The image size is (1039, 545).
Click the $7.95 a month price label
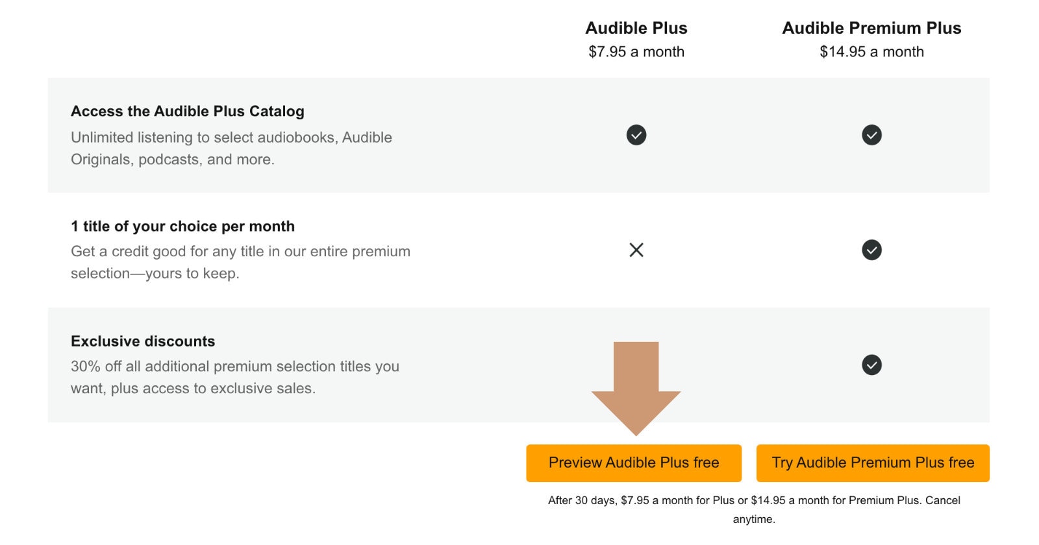pos(636,51)
